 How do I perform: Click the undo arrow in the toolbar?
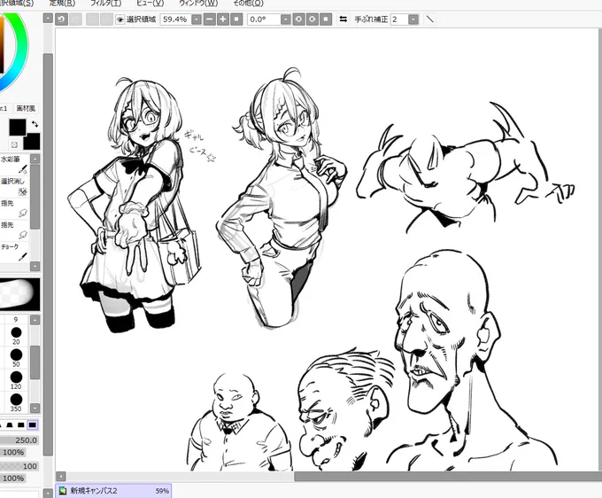pos(61,19)
